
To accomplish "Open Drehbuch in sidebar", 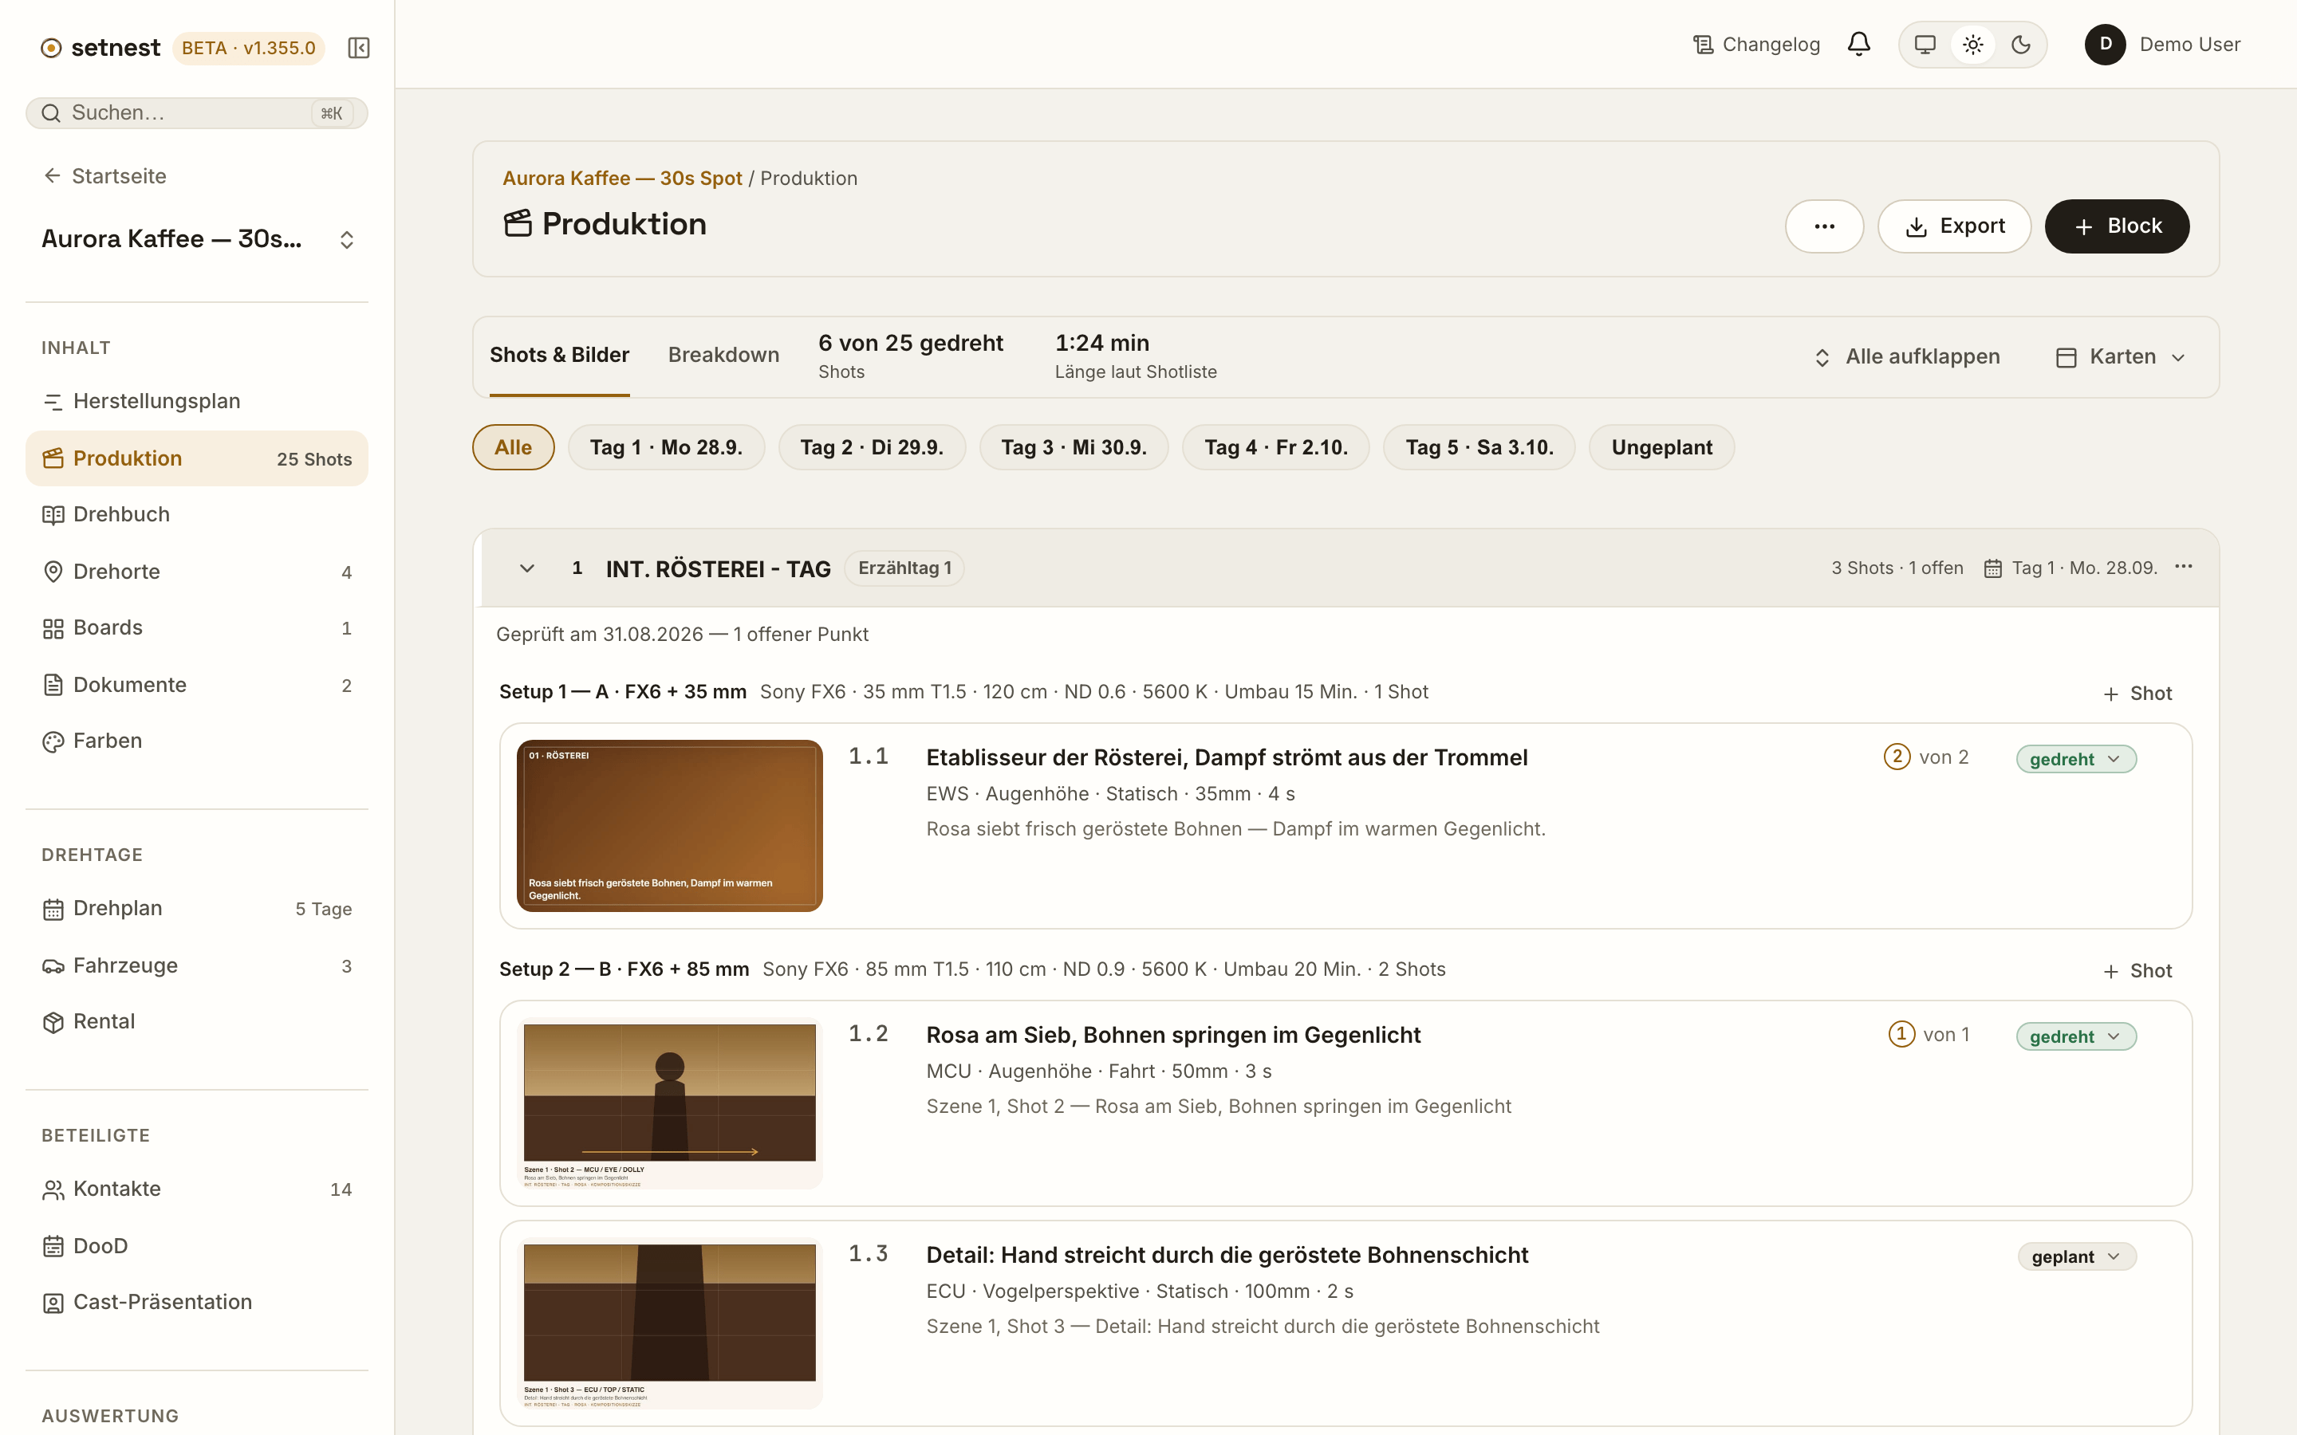I will point(196,514).
